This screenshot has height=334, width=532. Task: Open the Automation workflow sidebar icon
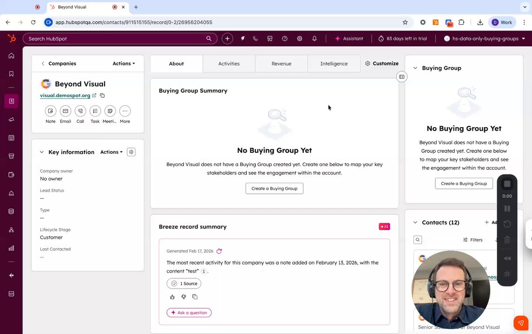tap(11, 230)
